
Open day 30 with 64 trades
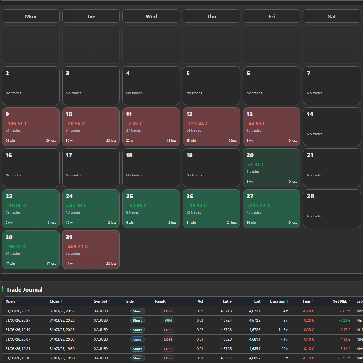(x=31, y=250)
